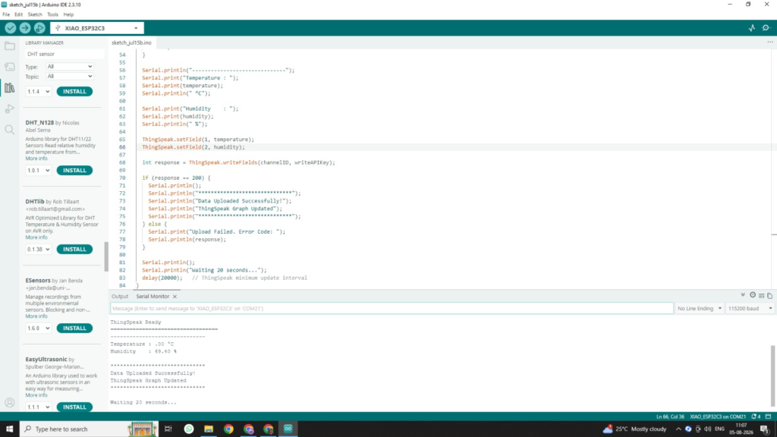Viewport: 777px width, 437px height.
Task: Copy Serial Monitor output icon
Action: [769, 296]
